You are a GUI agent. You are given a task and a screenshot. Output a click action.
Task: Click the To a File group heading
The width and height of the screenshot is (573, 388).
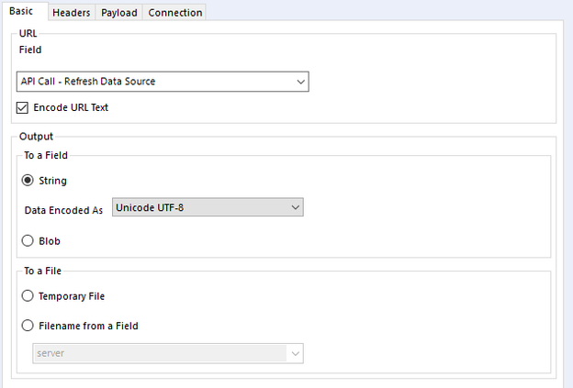(45, 271)
